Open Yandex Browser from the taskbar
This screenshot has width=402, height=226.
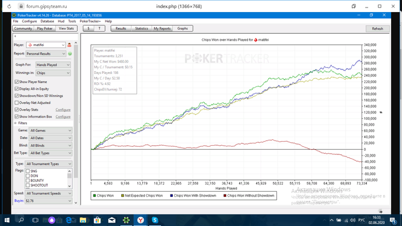coord(141,220)
